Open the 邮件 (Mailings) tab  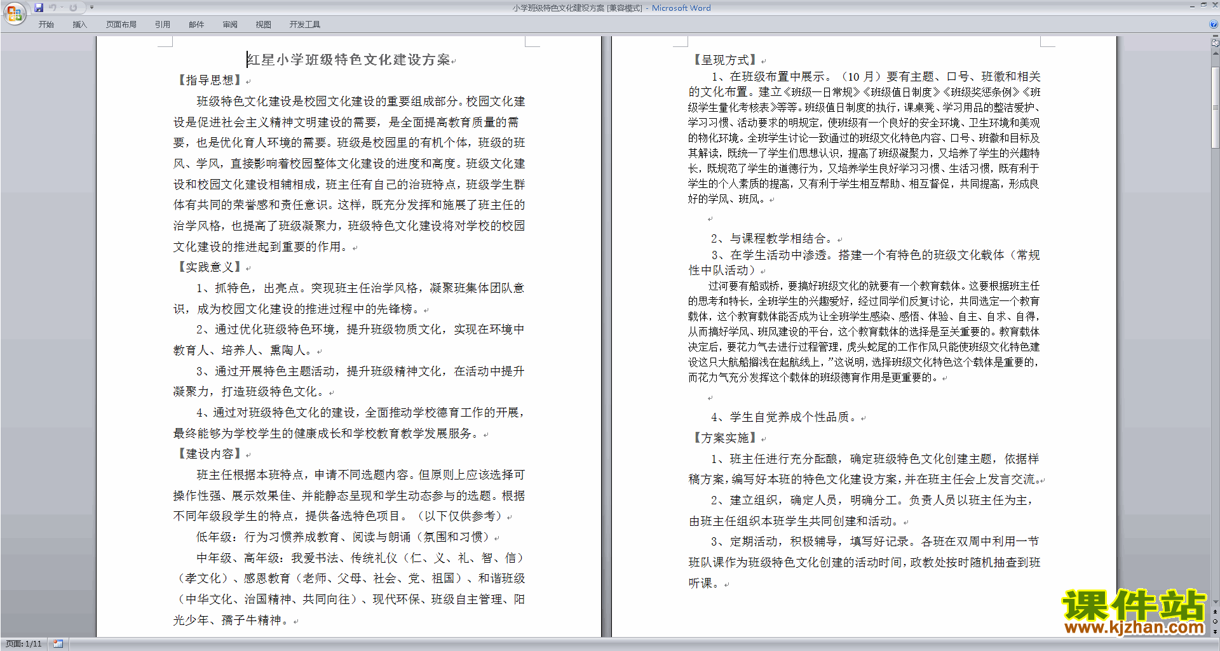pyautogui.click(x=196, y=24)
